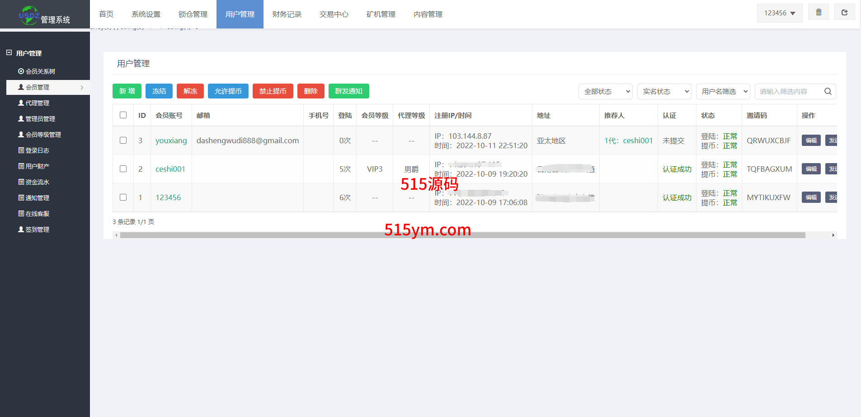Click the red 禁止提币 button
The image size is (861, 417).
pos(273,91)
